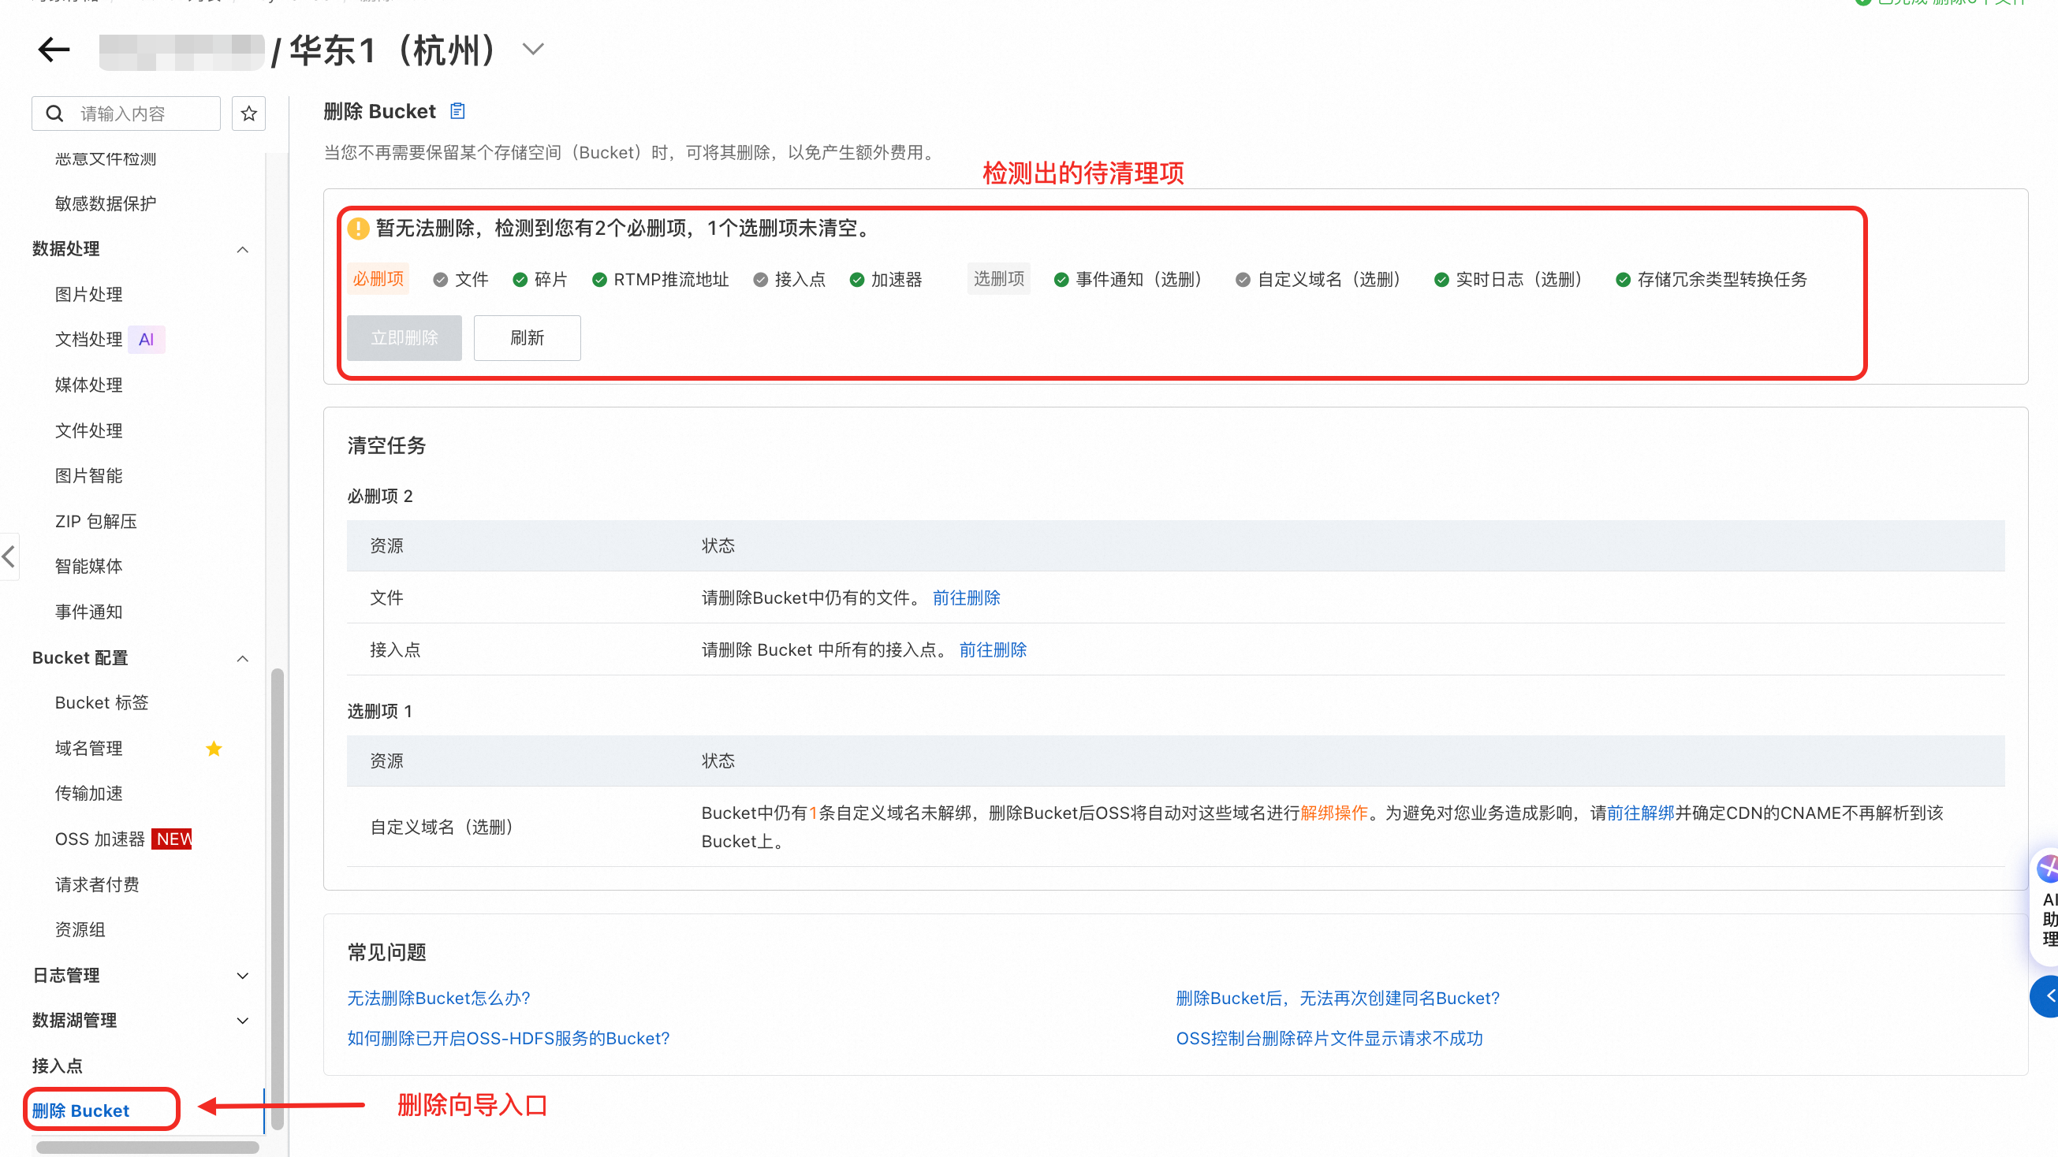Click the 解绑操作 orange link
The width and height of the screenshot is (2058, 1157).
[1334, 813]
